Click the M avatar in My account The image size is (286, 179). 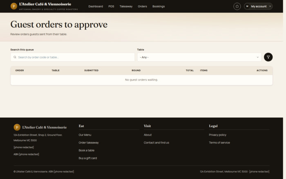point(247,7)
